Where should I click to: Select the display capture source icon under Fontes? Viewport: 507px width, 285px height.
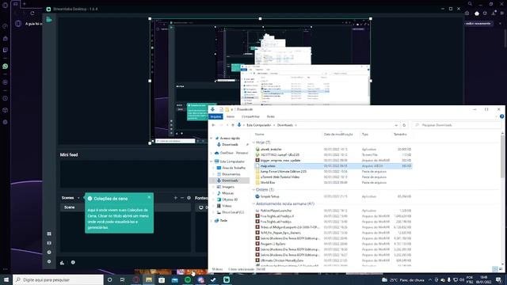click(200, 207)
